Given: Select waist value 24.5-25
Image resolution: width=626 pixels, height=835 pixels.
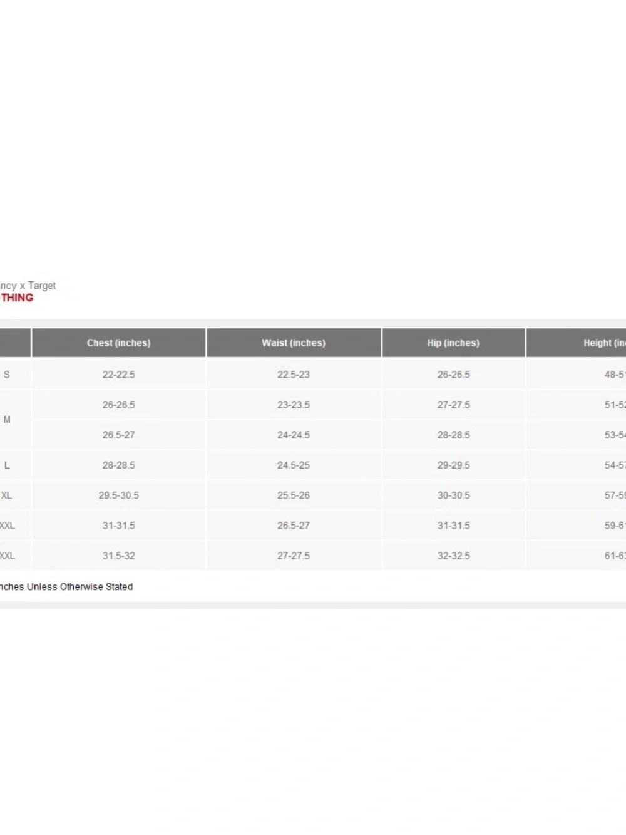Looking at the screenshot, I should pos(294,465).
